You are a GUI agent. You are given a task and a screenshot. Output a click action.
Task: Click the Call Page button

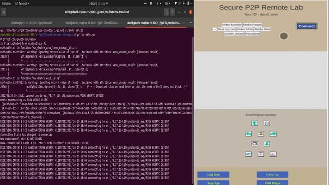point(272,183)
